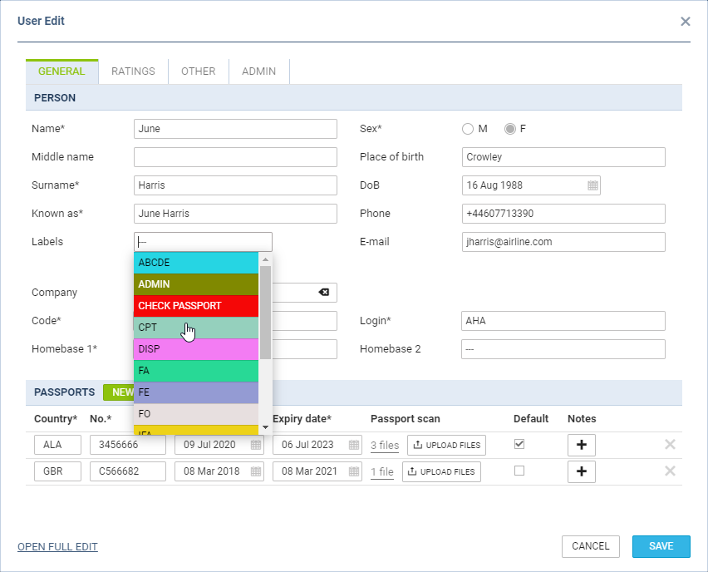Switch to the RATINGS tab
The width and height of the screenshot is (708, 572).
point(133,71)
